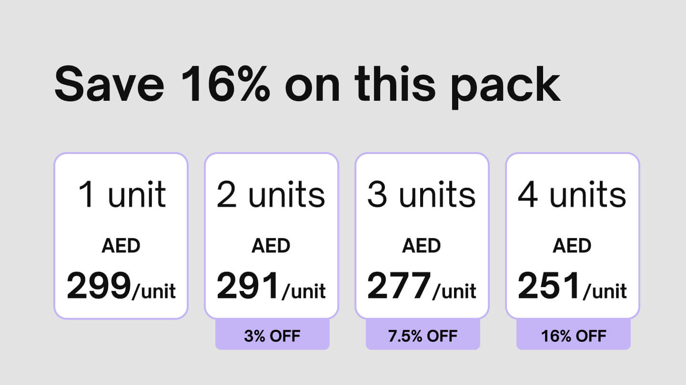The width and height of the screenshot is (686, 385).
Task: Click the "Save 16% on this pack" heading
Action: tap(307, 85)
